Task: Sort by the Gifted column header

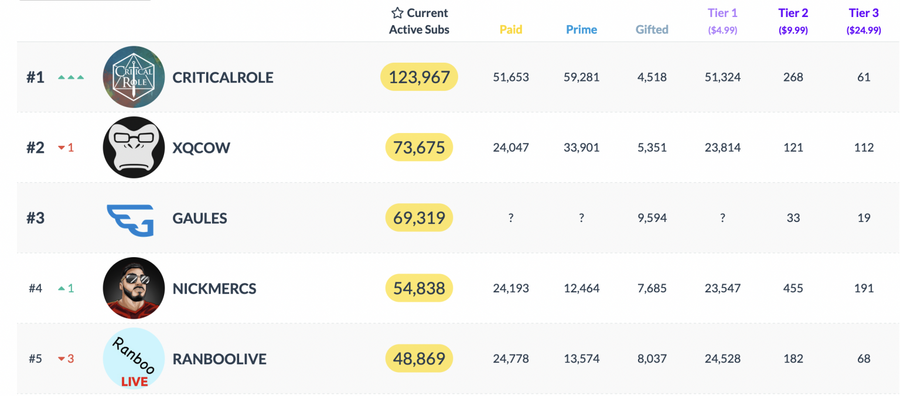Action: (x=652, y=29)
